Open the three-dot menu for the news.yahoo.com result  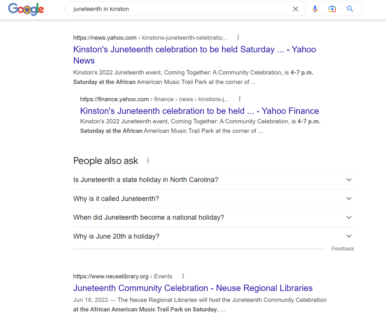point(238,37)
